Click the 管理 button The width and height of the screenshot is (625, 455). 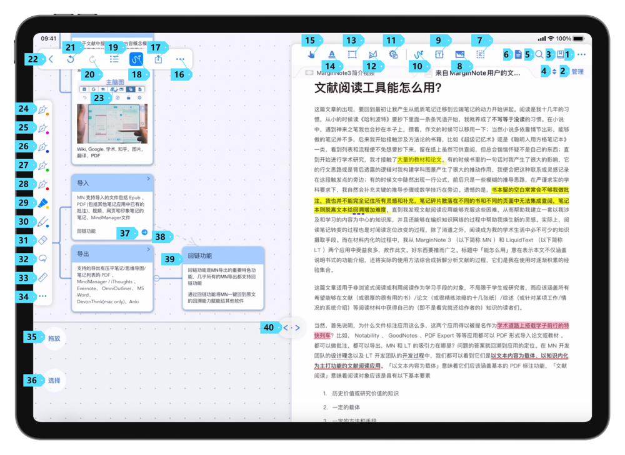577,72
